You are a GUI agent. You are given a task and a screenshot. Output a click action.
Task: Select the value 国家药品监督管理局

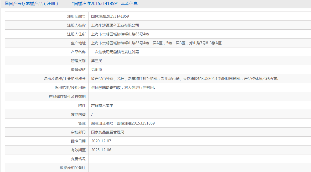pos(108,132)
